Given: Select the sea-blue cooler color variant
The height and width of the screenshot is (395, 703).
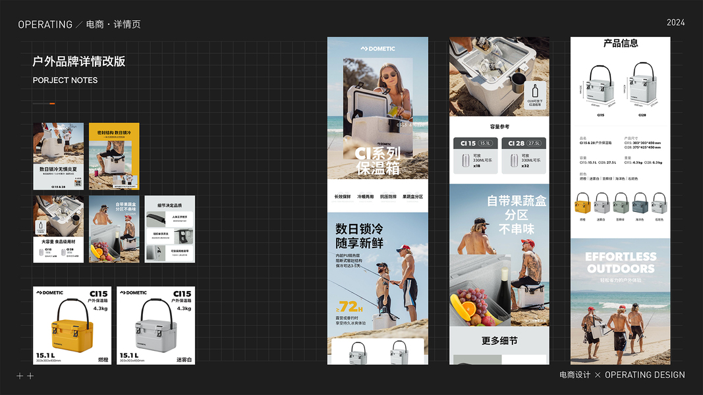Looking at the screenshot, I should 640,203.
